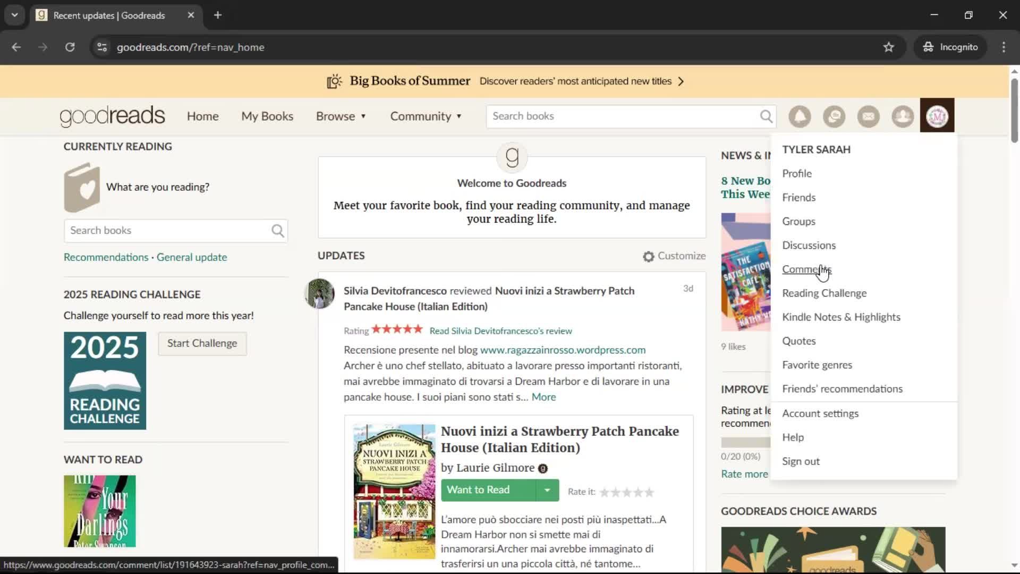Viewport: 1020px width, 574px height.
Task: Rate the book one star
Action: 605,493
